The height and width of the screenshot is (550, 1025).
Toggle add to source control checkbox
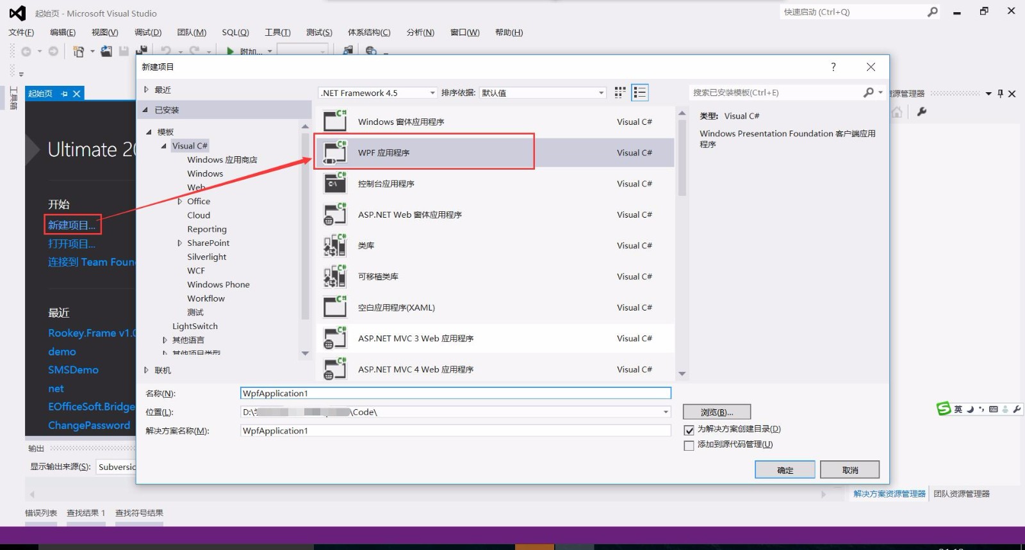point(689,446)
